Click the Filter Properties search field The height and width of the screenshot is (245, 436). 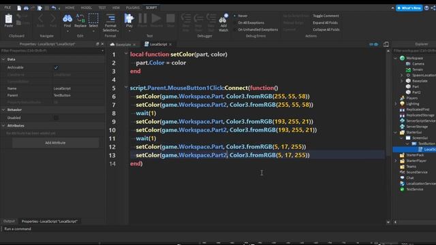tap(52, 51)
